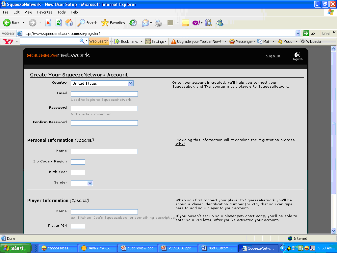Click into the Email input field

[104, 94]
